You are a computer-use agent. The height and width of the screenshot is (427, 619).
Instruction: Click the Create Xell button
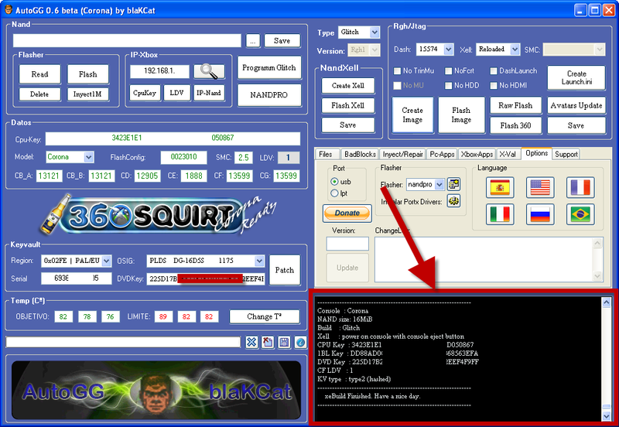(x=347, y=86)
